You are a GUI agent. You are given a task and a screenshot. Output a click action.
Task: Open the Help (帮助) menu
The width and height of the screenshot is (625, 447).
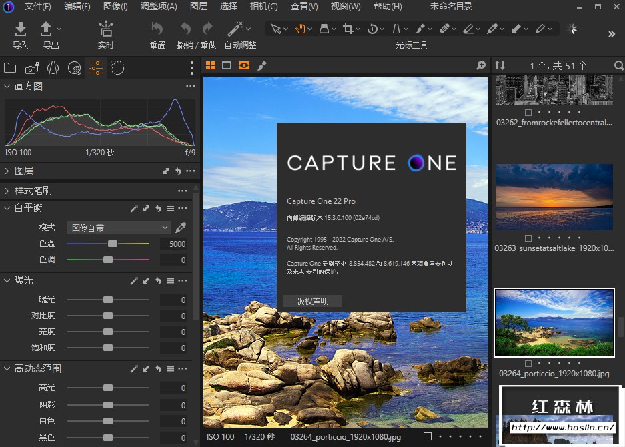pos(388,7)
